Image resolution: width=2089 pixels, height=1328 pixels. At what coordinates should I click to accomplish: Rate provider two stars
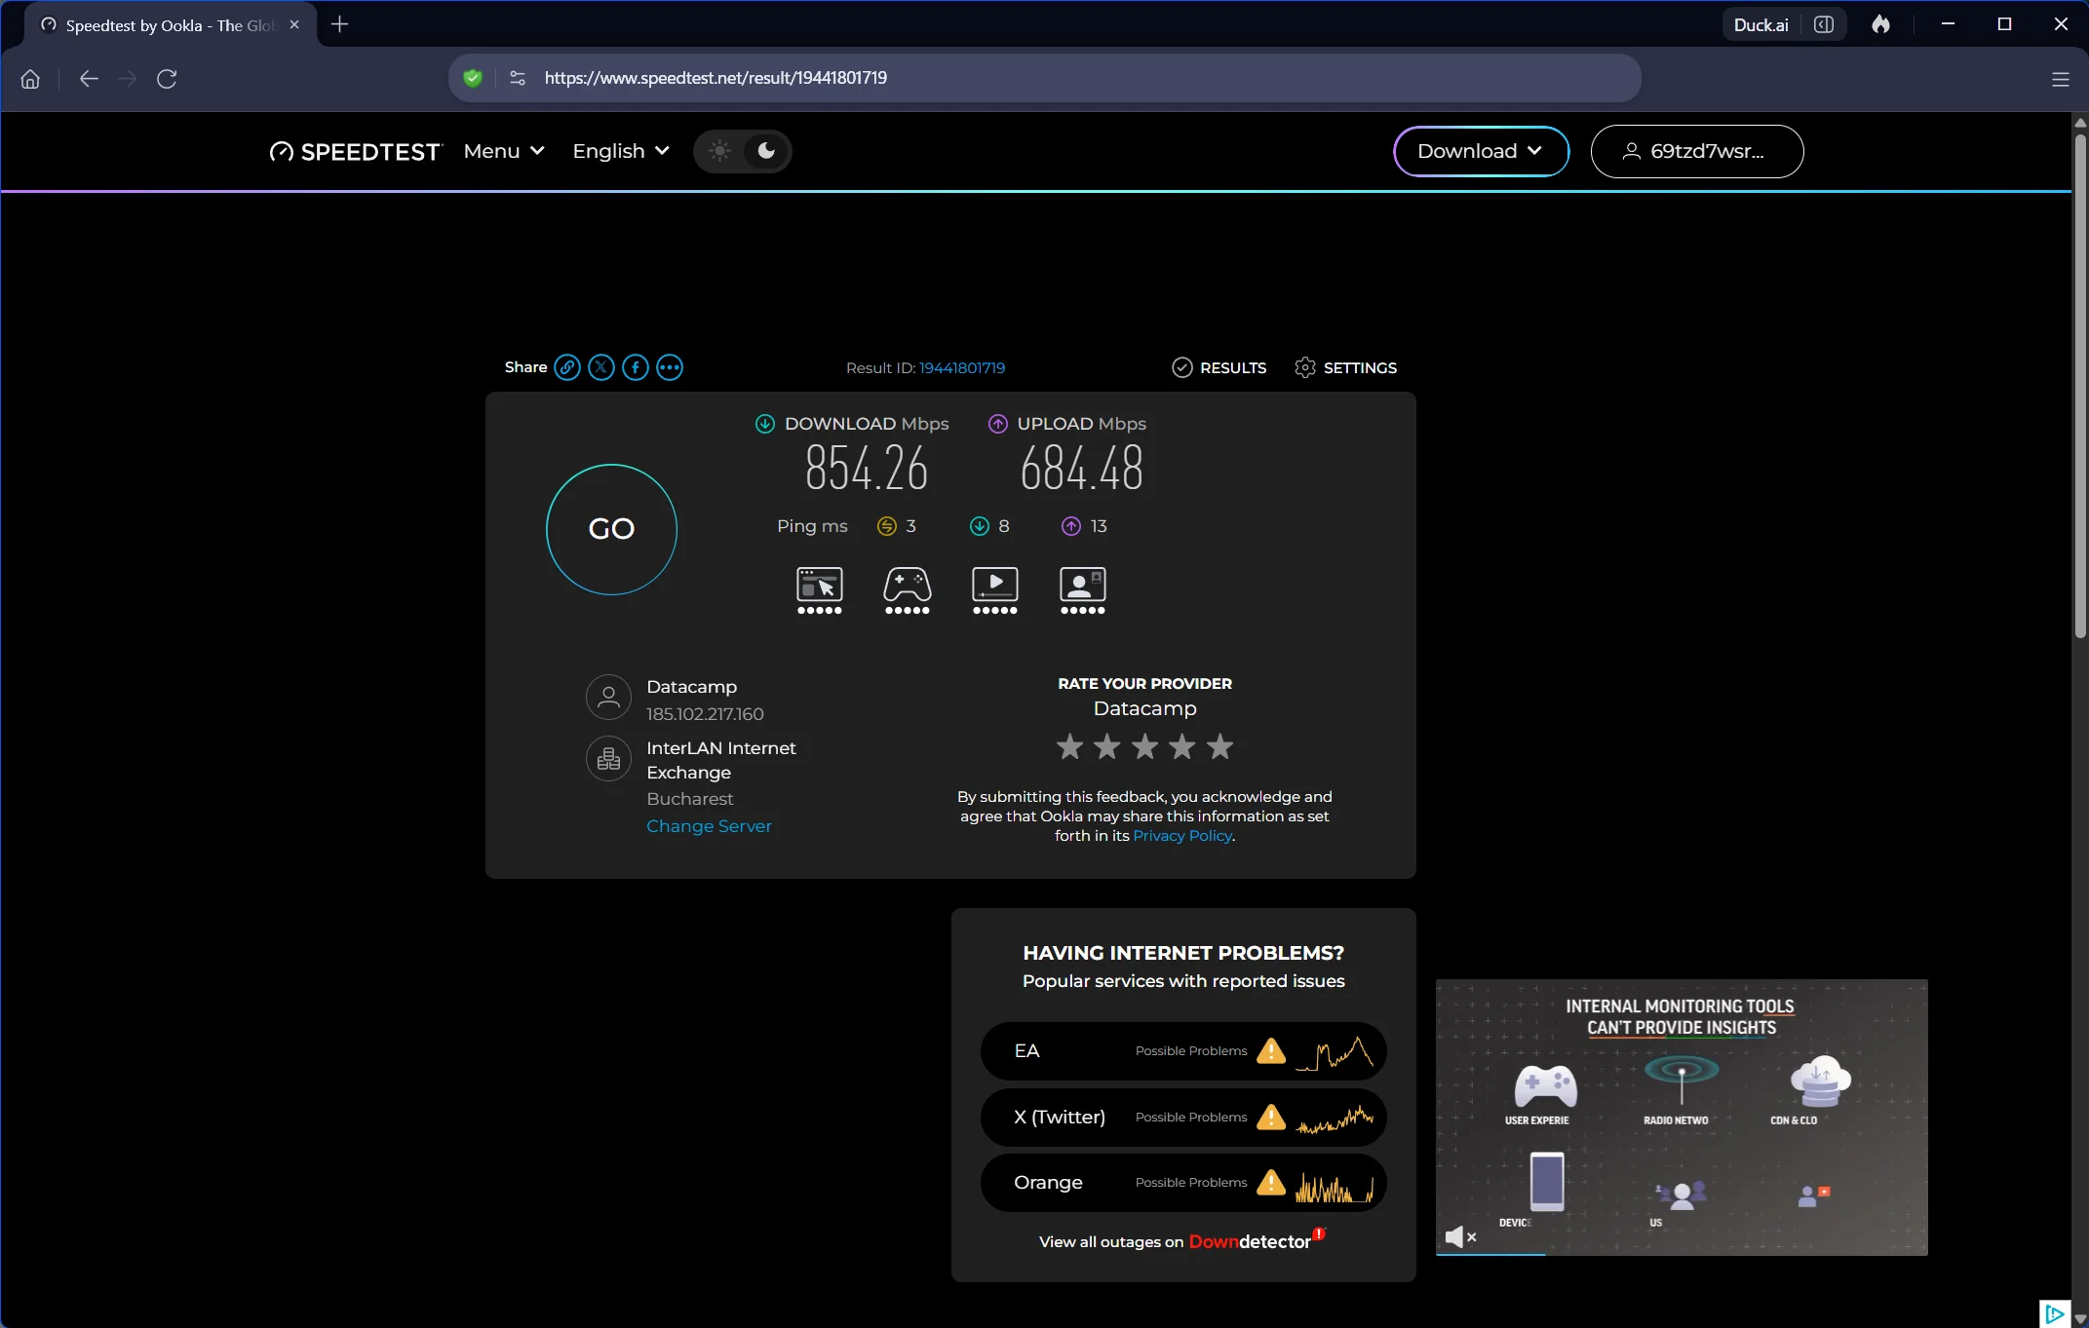tap(1107, 746)
